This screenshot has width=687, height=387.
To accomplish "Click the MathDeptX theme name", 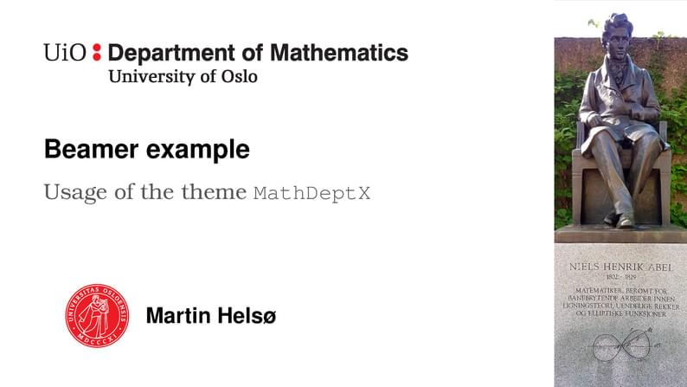I will (311, 193).
